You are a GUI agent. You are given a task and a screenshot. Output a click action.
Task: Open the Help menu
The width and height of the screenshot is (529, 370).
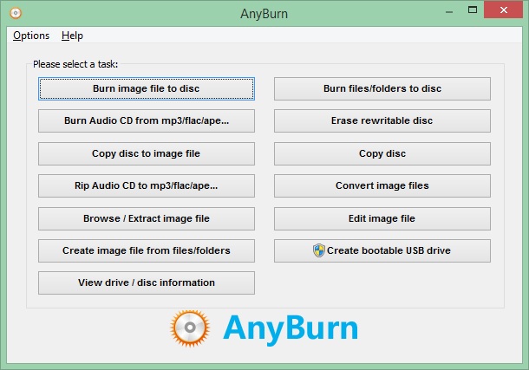pyautogui.click(x=72, y=36)
